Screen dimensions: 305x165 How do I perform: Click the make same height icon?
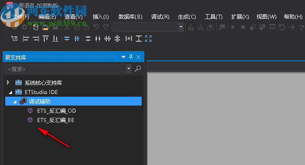(x=139, y=39)
